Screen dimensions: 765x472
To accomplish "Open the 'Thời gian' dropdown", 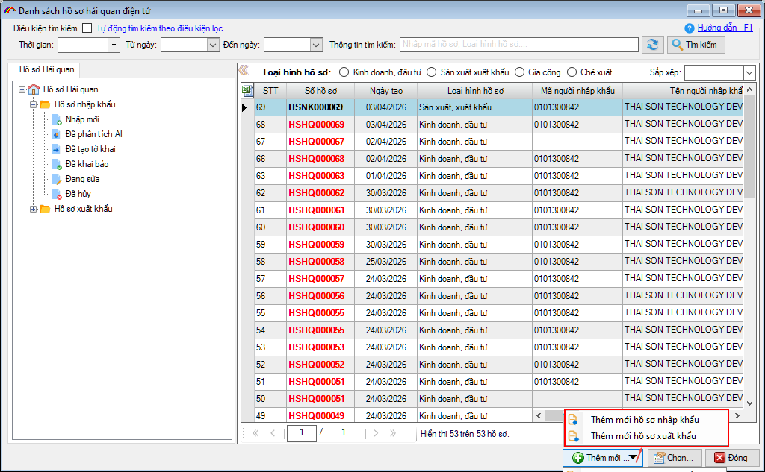I will 114,45.
